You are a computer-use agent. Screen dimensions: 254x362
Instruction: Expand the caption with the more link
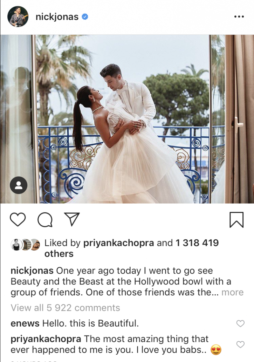(x=233, y=292)
